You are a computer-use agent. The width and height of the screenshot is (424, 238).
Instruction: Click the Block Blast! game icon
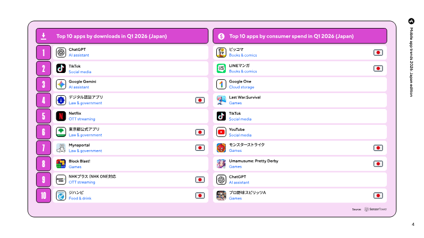click(61, 164)
